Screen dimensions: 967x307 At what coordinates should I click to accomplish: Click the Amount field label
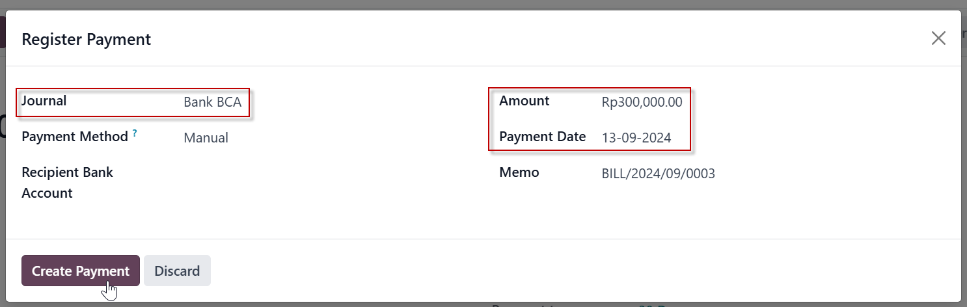coord(524,101)
